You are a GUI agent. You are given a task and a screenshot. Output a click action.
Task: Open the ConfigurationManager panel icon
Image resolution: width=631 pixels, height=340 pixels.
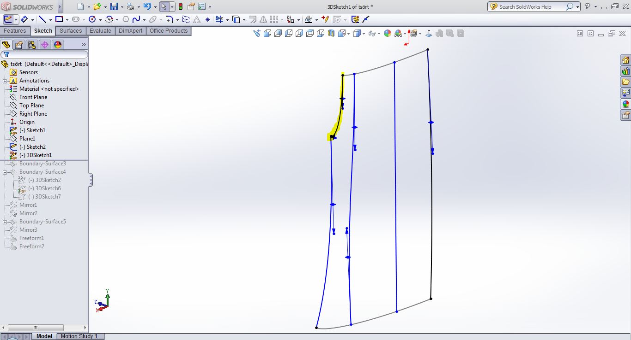pos(32,45)
